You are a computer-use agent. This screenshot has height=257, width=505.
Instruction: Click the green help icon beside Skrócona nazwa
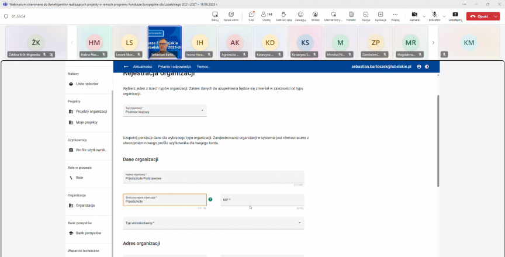click(x=210, y=199)
